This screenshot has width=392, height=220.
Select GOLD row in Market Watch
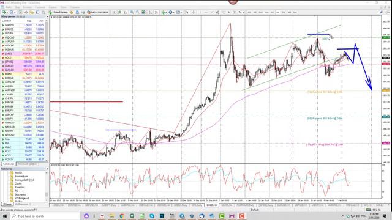(23, 57)
